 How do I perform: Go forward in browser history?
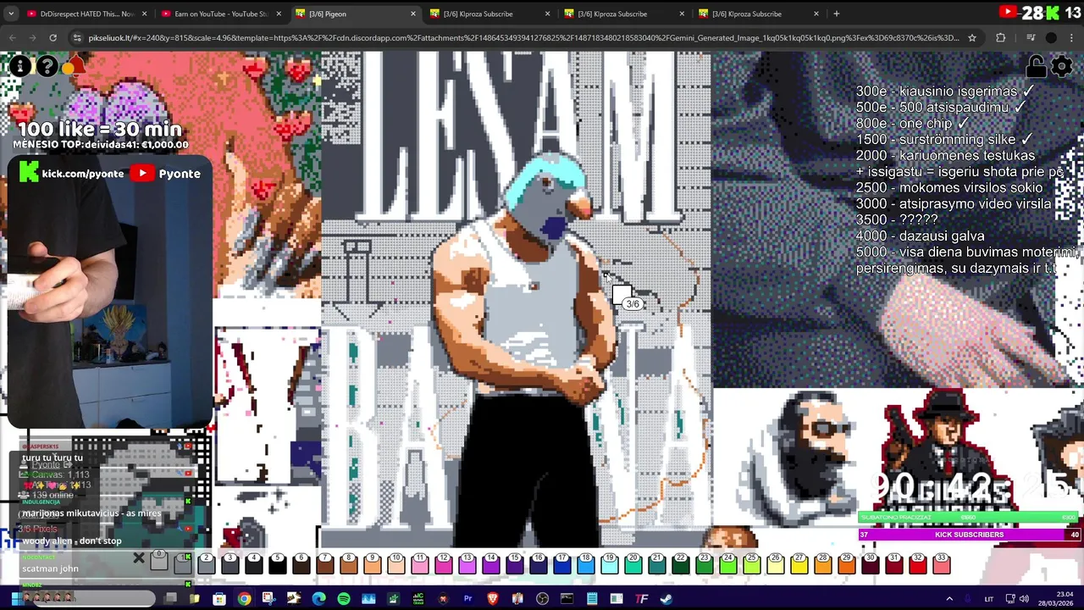point(32,37)
